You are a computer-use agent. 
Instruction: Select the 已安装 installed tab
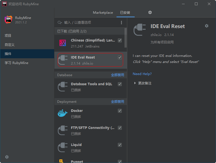tap(125, 13)
